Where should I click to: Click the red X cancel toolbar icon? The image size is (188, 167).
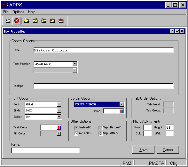click(x=17, y=21)
